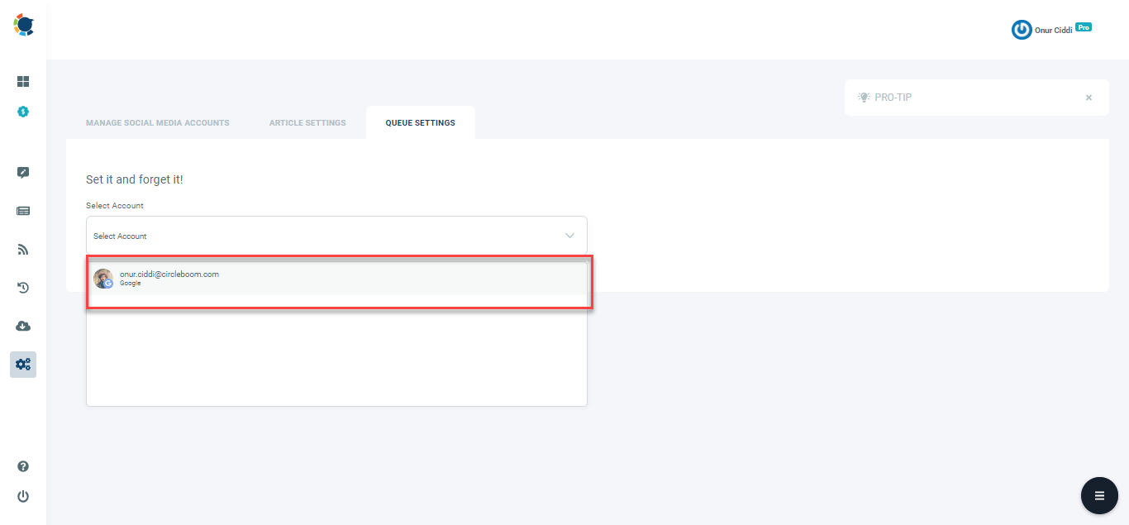Select the circular accounts icon below the dashboard
The width and height of the screenshot is (1129, 525).
pyautogui.click(x=22, y=111)
